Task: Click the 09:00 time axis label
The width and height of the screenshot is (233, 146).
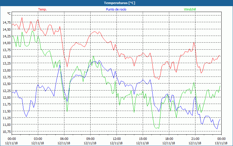Action: tap(90, 139)
